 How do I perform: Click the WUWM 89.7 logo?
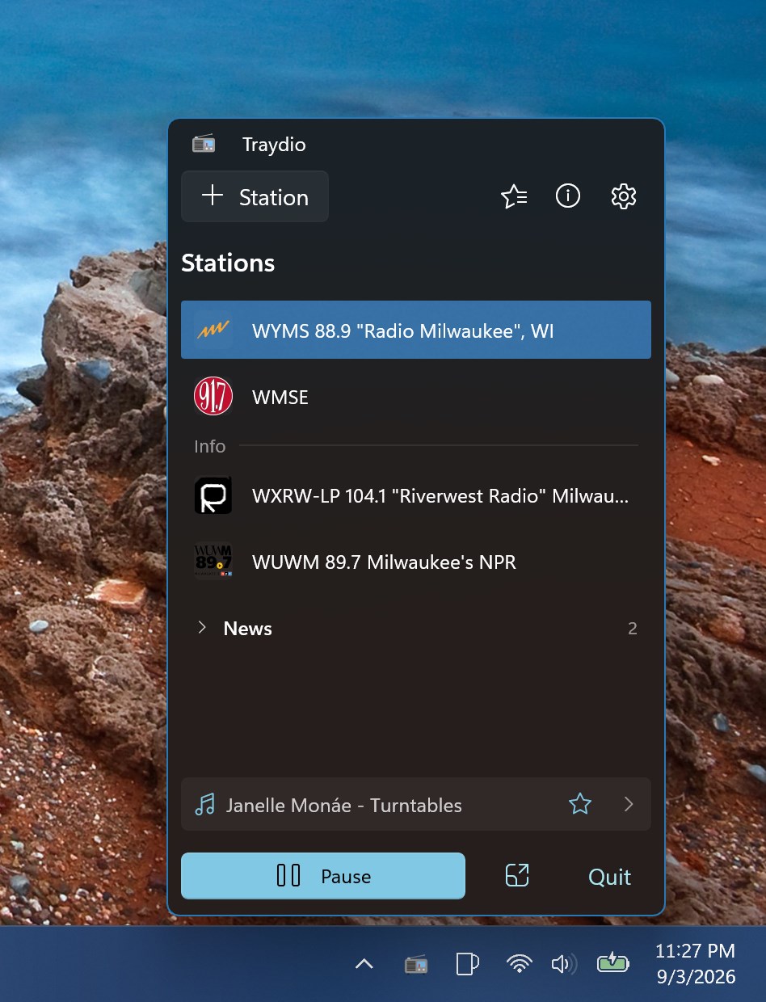pyautogui.click(x=213, y=562)
